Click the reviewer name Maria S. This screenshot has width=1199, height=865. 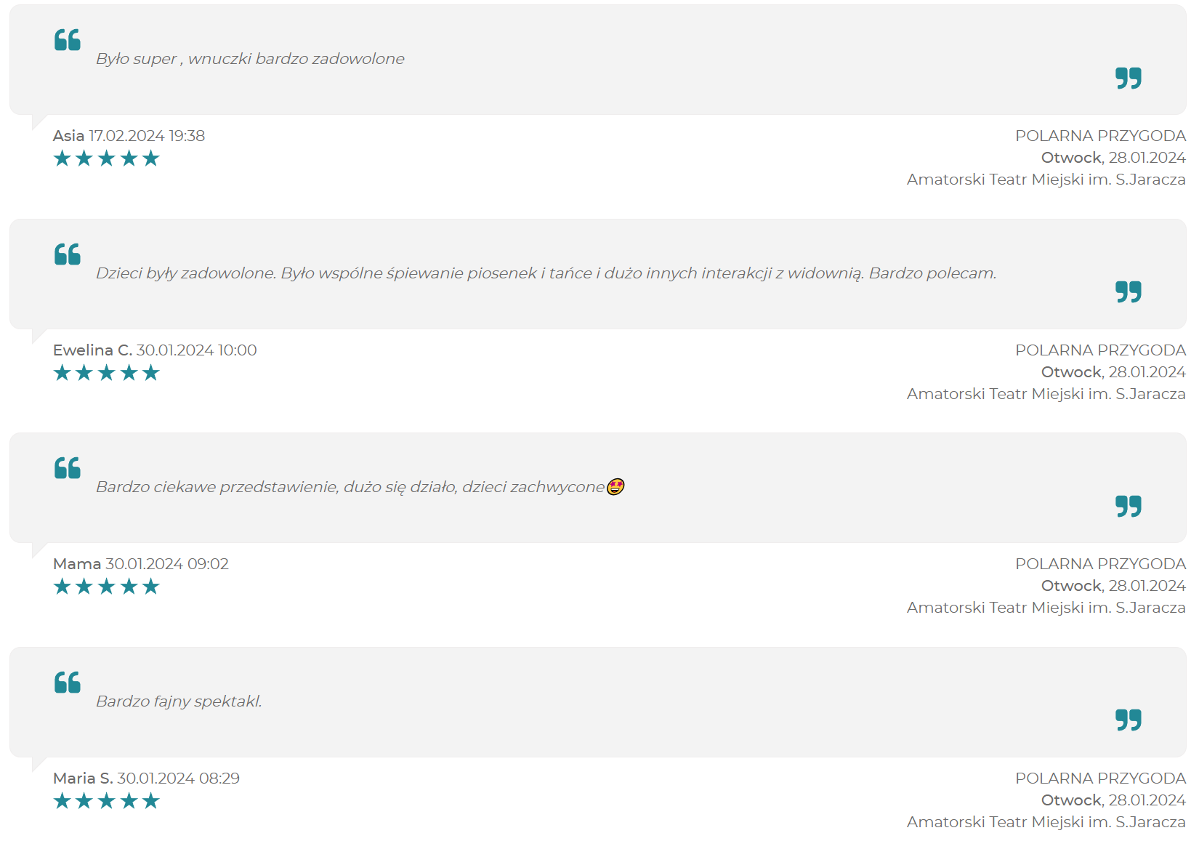tap(83, 778)
